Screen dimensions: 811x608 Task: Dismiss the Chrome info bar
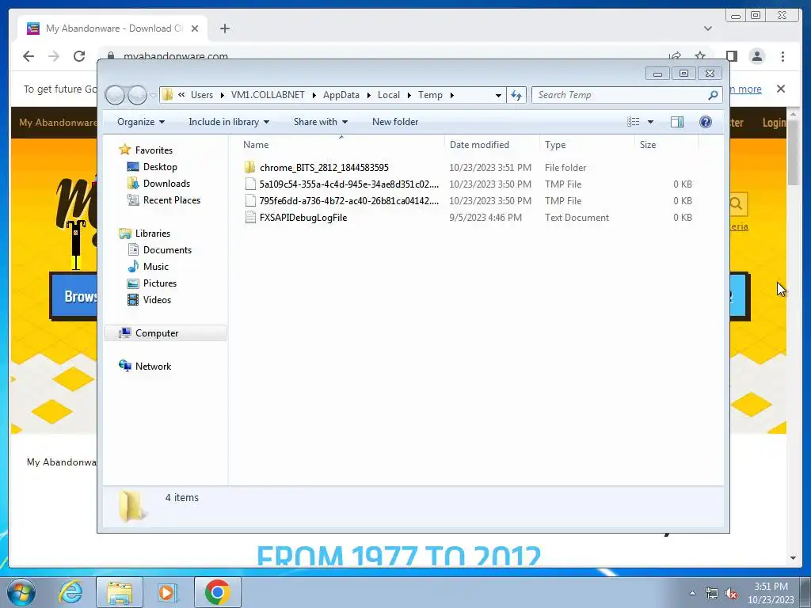[x=780, y=89]
